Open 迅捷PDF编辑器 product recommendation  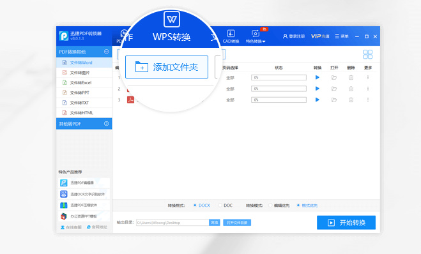tap(84, 183)
